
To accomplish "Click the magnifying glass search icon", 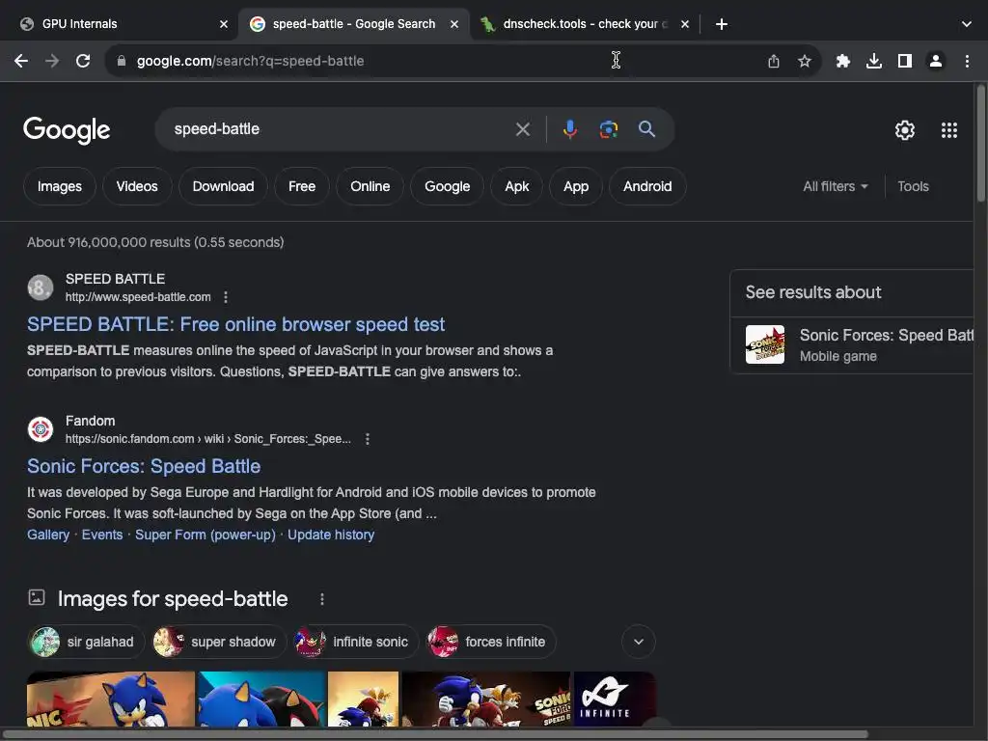I will coord(646,129).
